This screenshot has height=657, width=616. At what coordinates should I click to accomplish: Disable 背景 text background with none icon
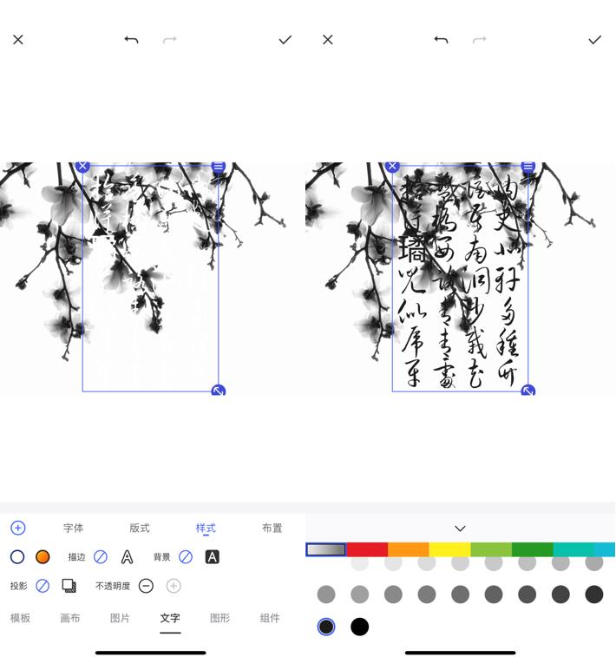(x=186, y=557)
